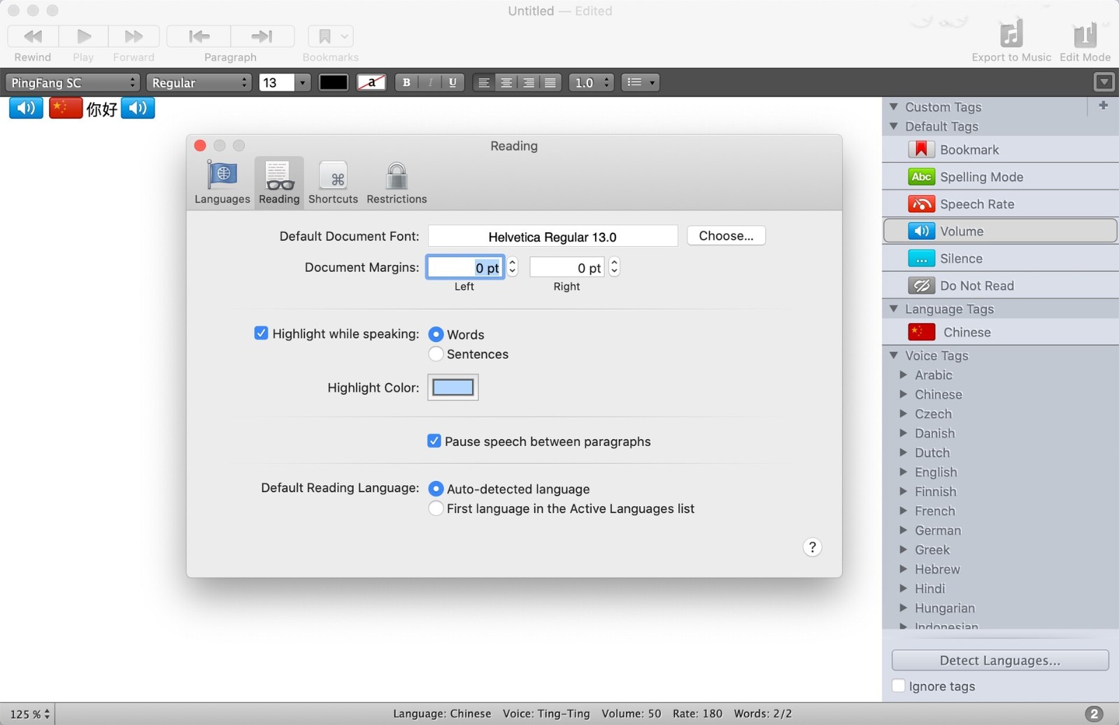The width and height of the screenshot is (1119, 725).
Task: Open the 1.0 line spacing dropdown
Action: click(x=592, y=82)
